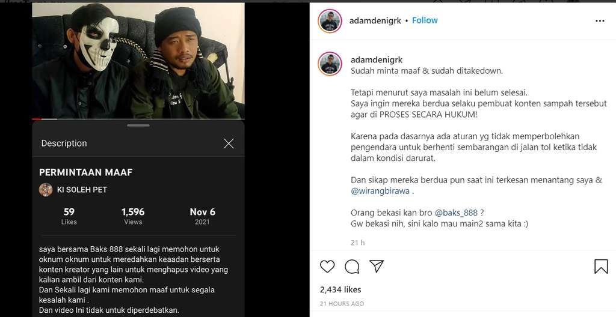This screenshot has width=616, height=317.
Task: Save the post with the bookmark icon
Action: tap(601, 267)
